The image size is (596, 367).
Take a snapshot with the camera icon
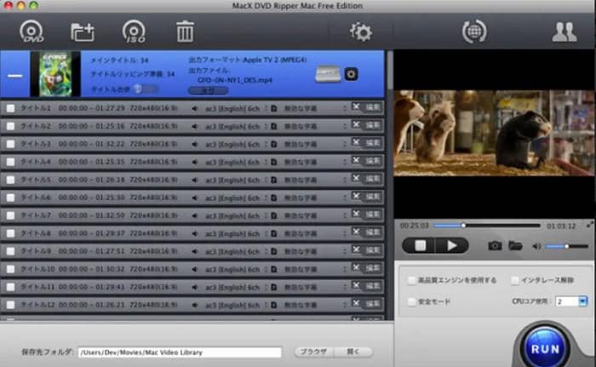pyautogui.click(x=495, y=246)
